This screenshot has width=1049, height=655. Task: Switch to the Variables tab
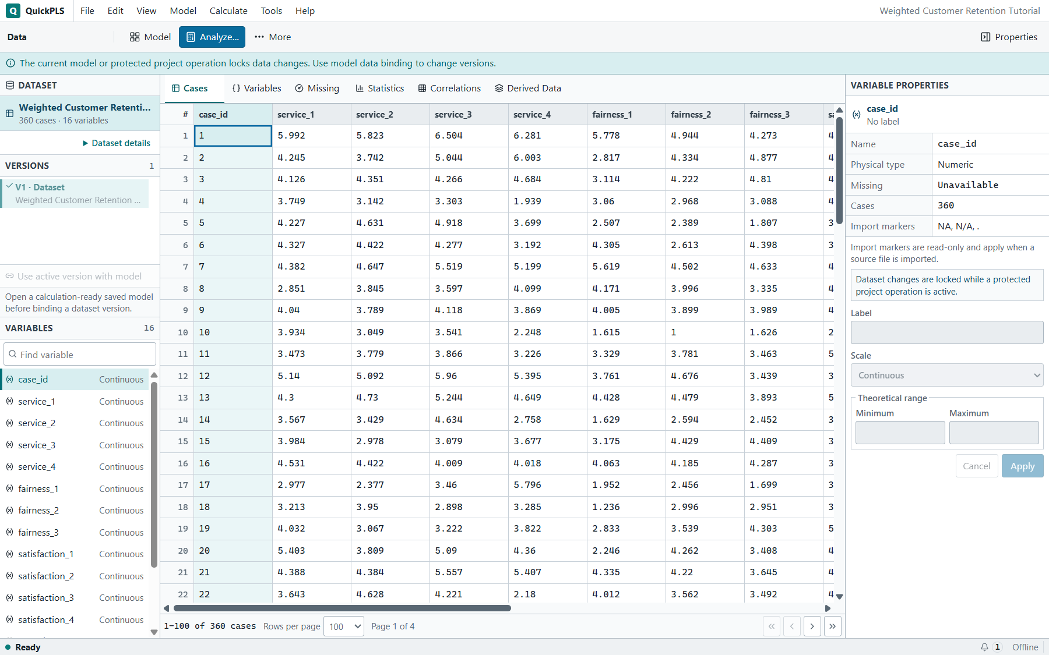(x=256, y=88)
